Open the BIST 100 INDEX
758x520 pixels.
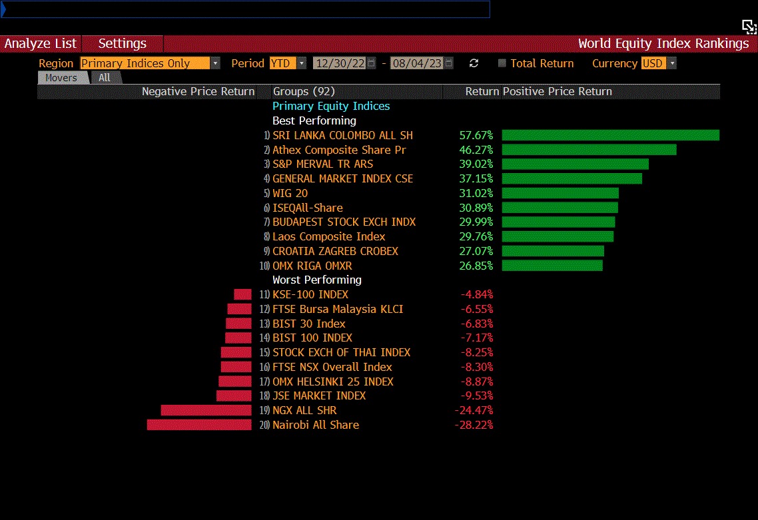click(x=312, y=338)
